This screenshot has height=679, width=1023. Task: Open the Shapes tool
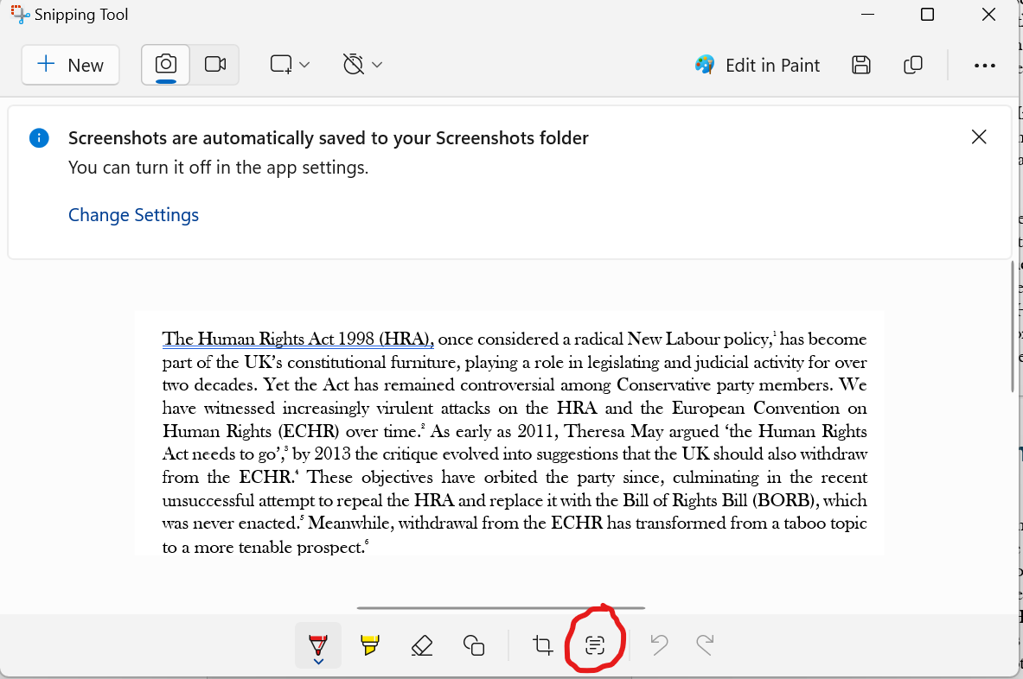[474, 645]
